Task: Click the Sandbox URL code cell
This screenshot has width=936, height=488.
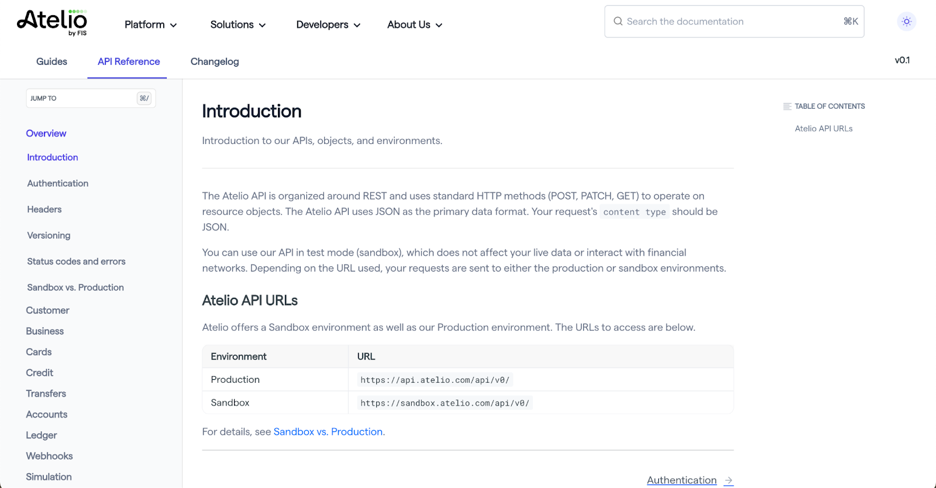Action: pyautogui.click(x=445, y=403)
